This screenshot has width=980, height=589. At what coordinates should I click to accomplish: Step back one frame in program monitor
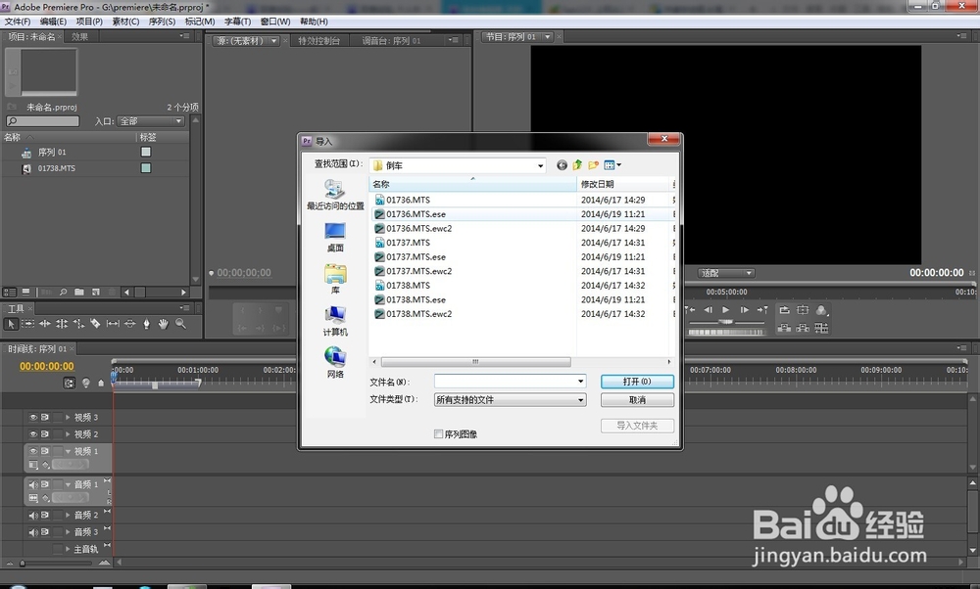tap(709, 309)
